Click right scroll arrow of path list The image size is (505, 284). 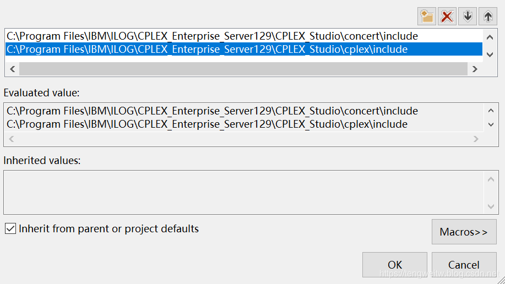pyautogui.click(x=474, y=69)
